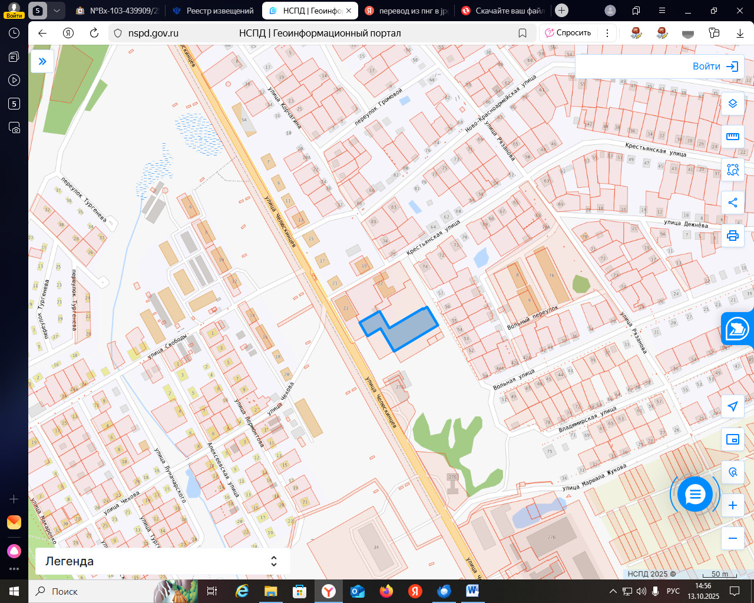Open the video player icon in sidebar
Screen dimensions: 754x603
(x=14, y=80)
